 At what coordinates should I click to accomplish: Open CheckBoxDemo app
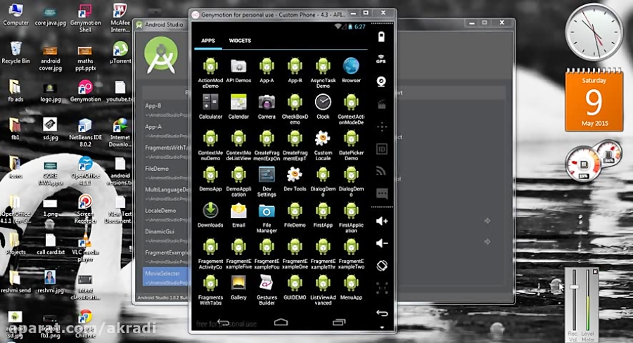coord(295,109)
